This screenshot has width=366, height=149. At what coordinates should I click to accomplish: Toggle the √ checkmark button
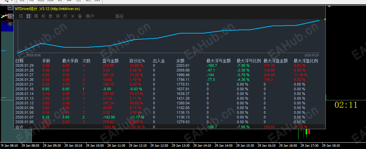10,24
